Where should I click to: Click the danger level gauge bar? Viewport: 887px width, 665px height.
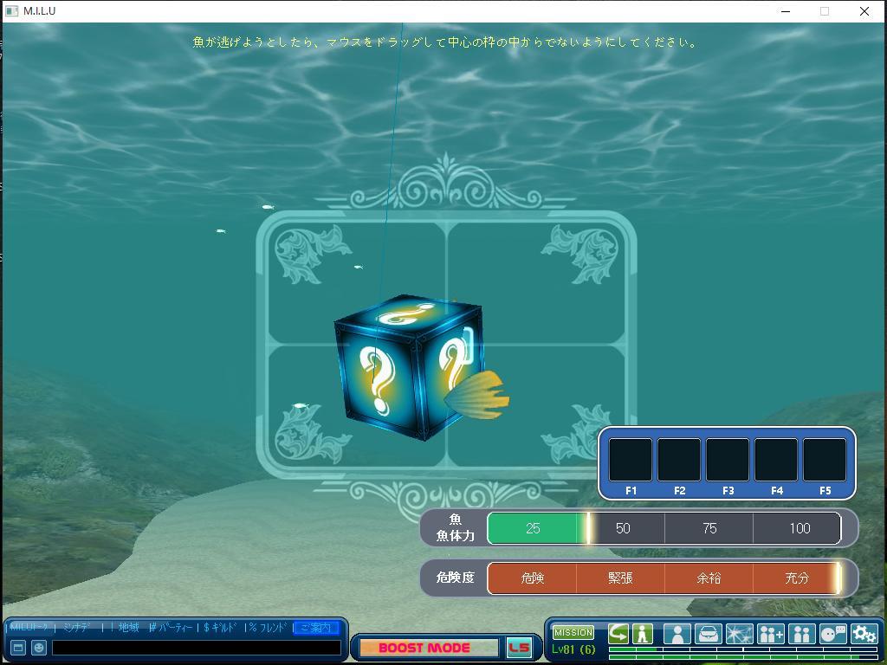tap(664, 578)
